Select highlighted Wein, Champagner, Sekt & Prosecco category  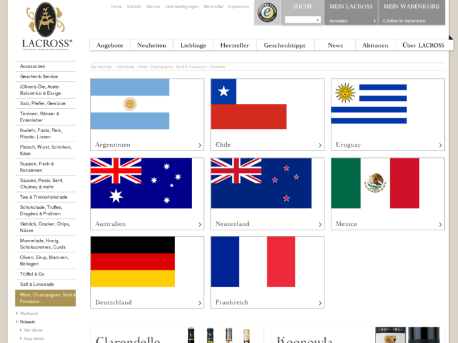pyautogui.click(x=45, y=298)
